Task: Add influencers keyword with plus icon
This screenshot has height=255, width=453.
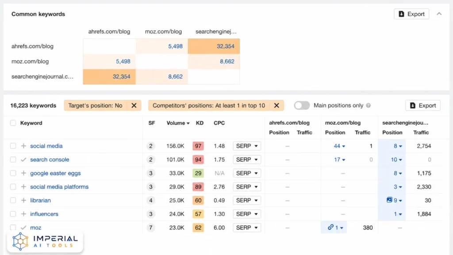Action: point(24,214)
